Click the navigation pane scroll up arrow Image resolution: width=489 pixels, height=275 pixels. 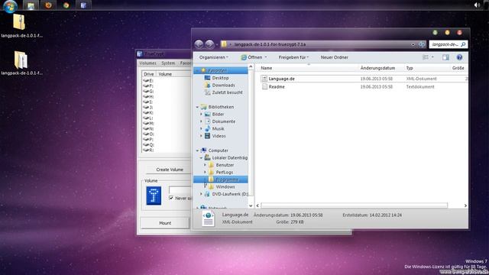251,66
